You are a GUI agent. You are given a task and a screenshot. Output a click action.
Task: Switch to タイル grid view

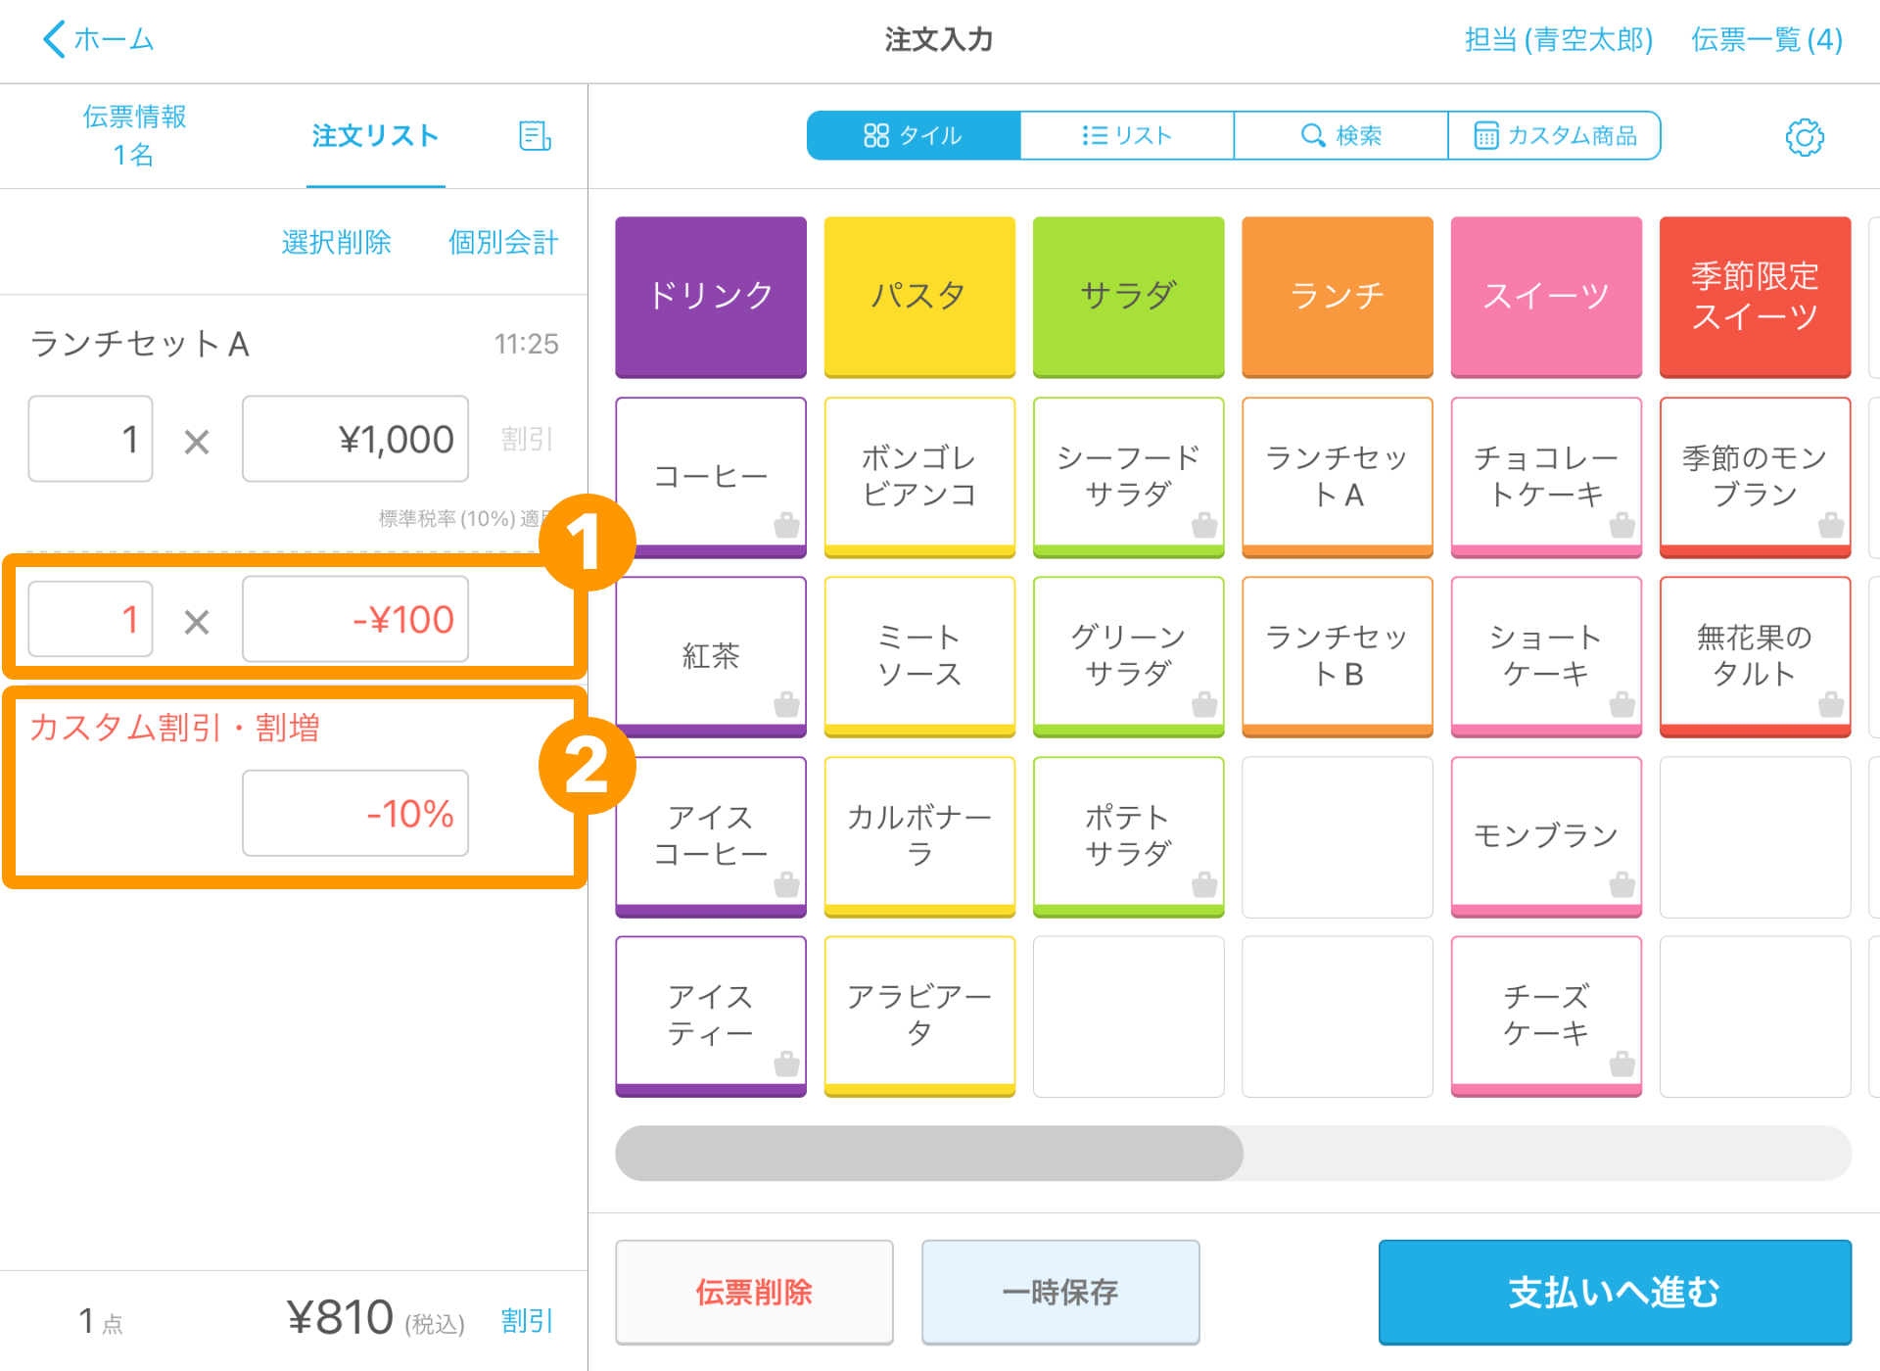[x=914, y=135]
